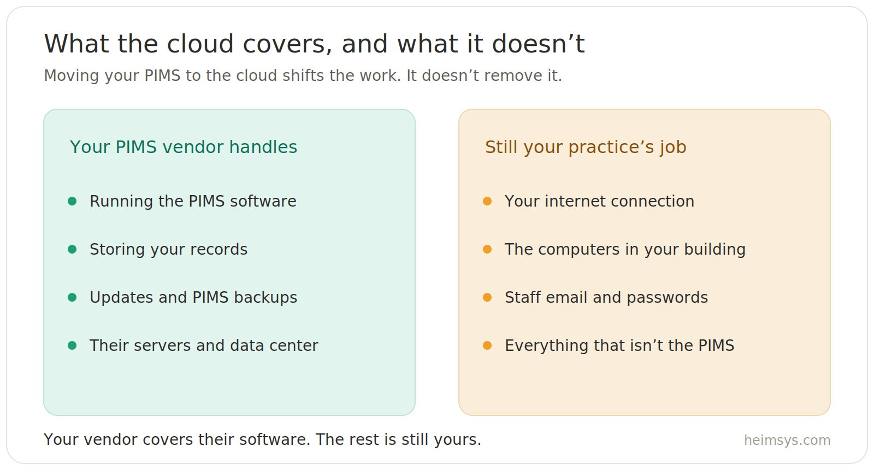Click the orange bullet beside The computers in your building
This screenshot has height=470, width=874.
coord(487,249)
